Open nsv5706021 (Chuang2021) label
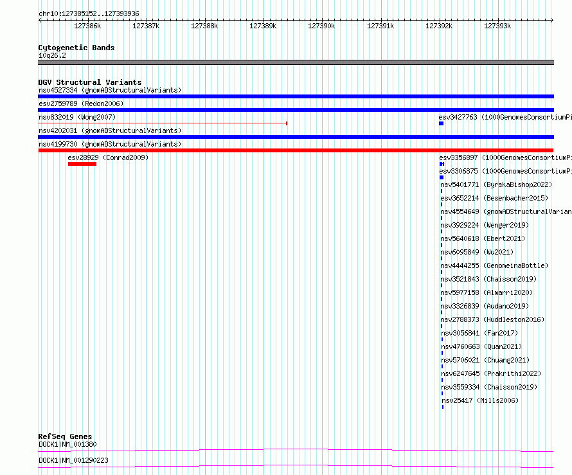Screen dimensions: 572x475 pyautogui.click(x=485, y=360)
